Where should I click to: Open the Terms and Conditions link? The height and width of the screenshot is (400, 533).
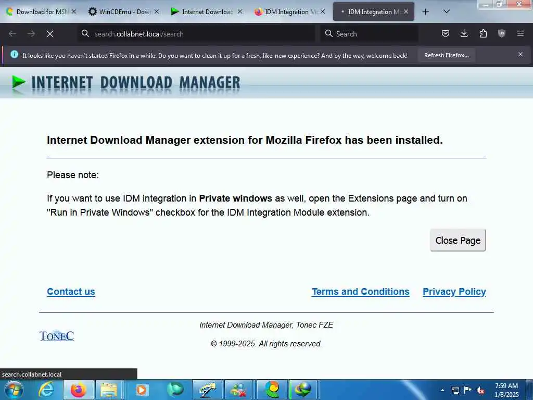361,292
